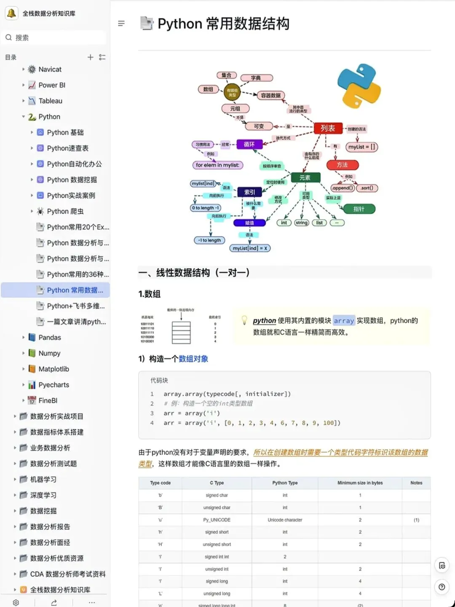
Task: Expand the Power BI tree node arrow
Action: coord(23,85)
